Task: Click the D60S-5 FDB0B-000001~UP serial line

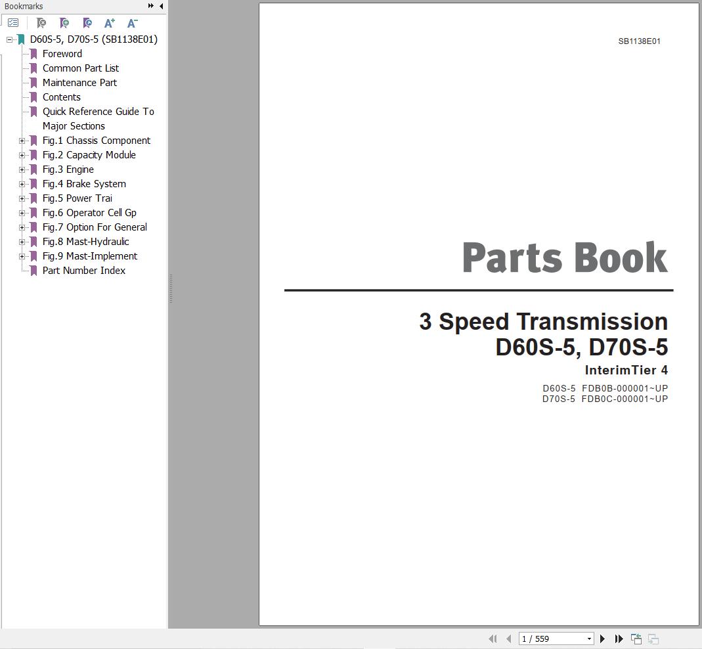Action: [x=605, y=388]
